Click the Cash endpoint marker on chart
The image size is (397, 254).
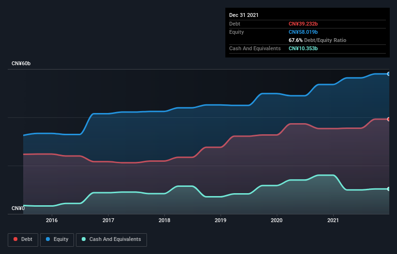click(389, 189)
